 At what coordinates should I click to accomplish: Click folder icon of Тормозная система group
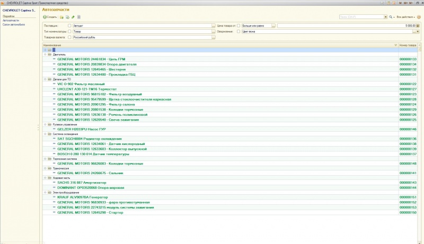(x=49, y=159)
